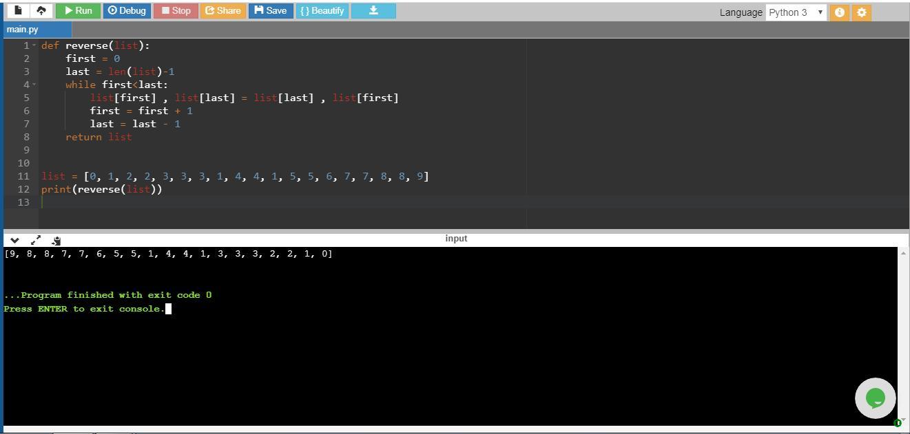Collapse the console with the chevron icon
910x434 pixels.
click(14, 240)
